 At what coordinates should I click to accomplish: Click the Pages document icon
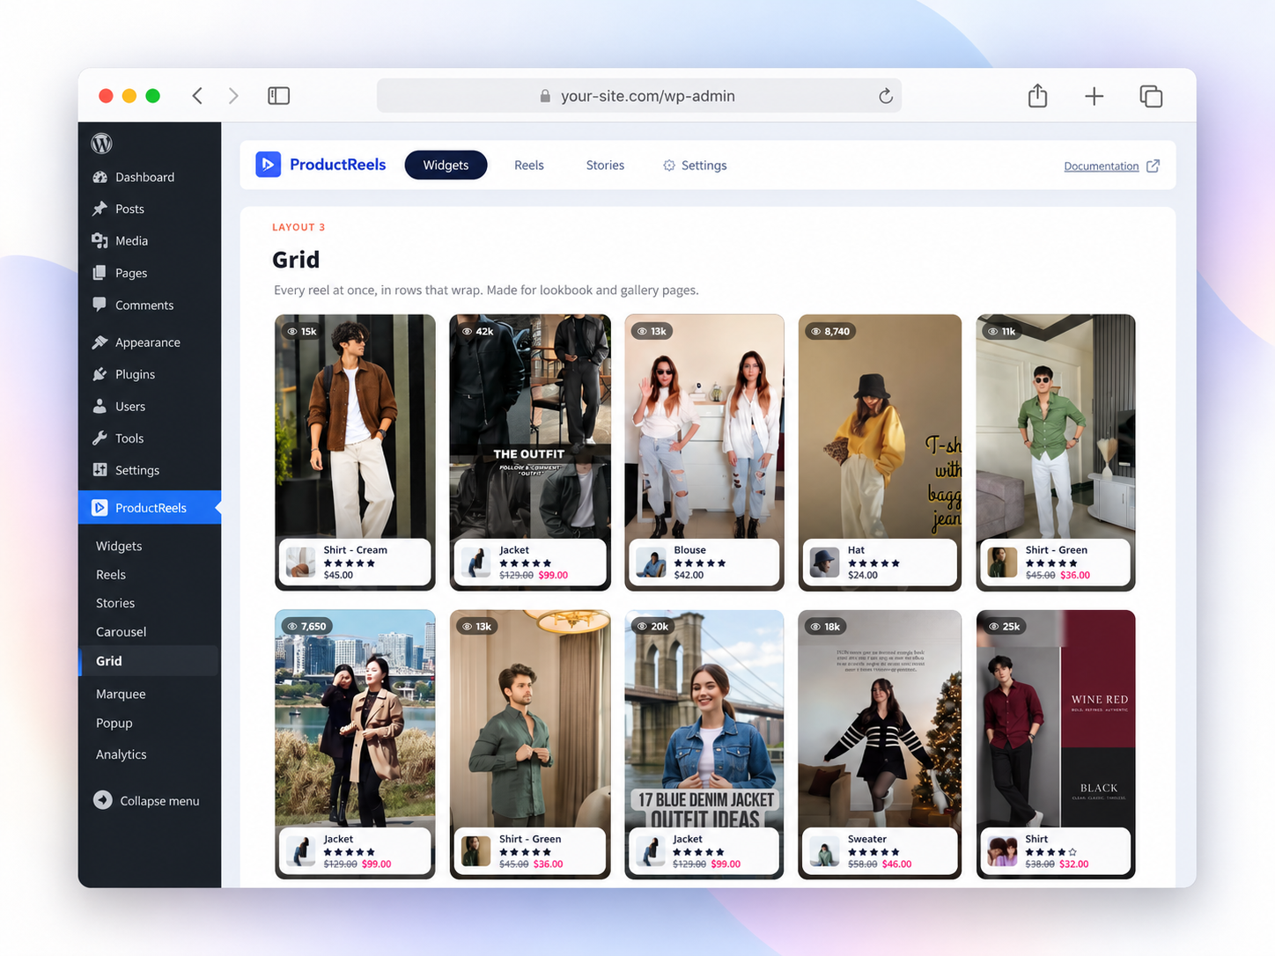coord(100,273)
